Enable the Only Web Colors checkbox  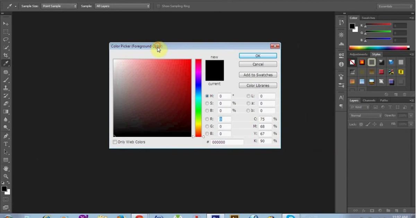click(115, 142)
